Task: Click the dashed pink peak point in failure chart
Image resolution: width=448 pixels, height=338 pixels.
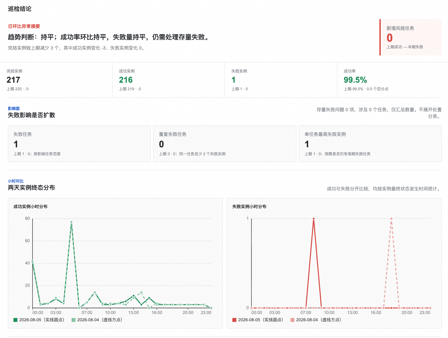Action: click(391, 219)
